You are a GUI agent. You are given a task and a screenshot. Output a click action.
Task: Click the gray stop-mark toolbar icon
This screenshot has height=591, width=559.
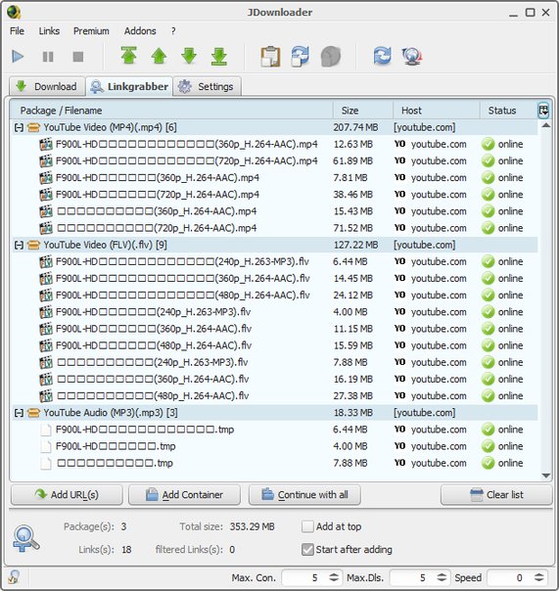331,57
